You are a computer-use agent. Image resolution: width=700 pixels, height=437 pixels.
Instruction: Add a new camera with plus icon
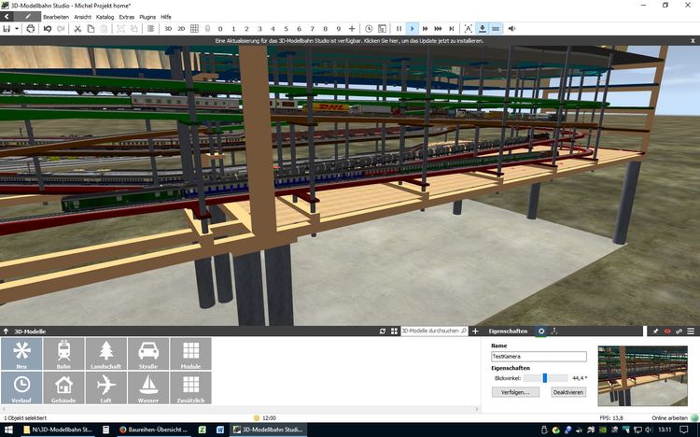click(352, 29)
